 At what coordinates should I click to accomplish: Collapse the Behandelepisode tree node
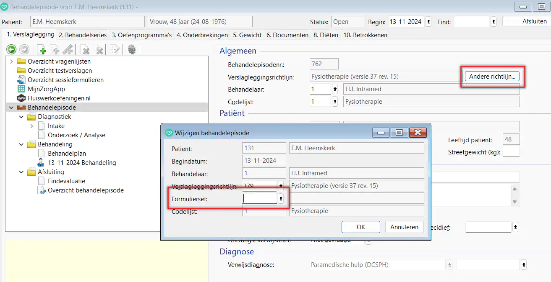(11, 108)
